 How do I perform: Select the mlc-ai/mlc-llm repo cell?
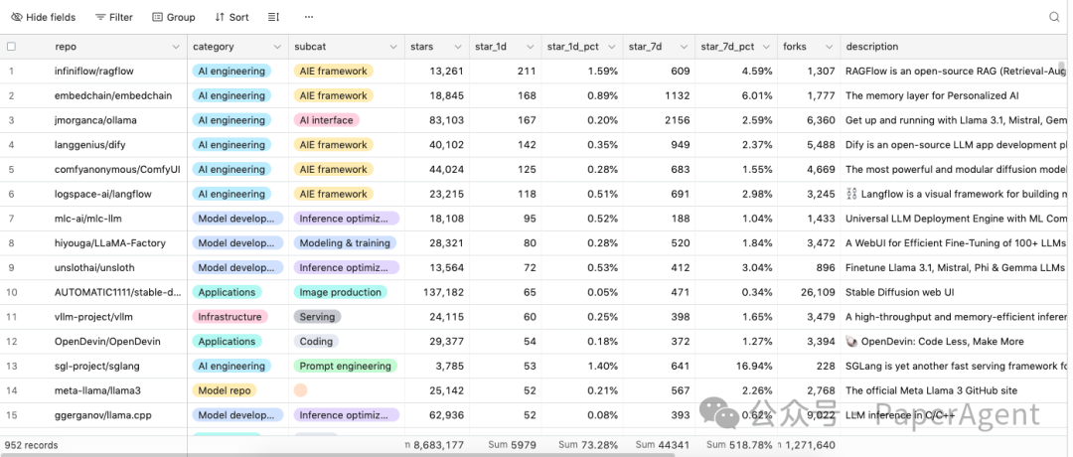pos(88,219)
